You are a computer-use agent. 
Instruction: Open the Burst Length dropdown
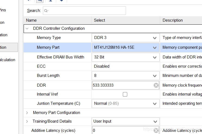126,76
